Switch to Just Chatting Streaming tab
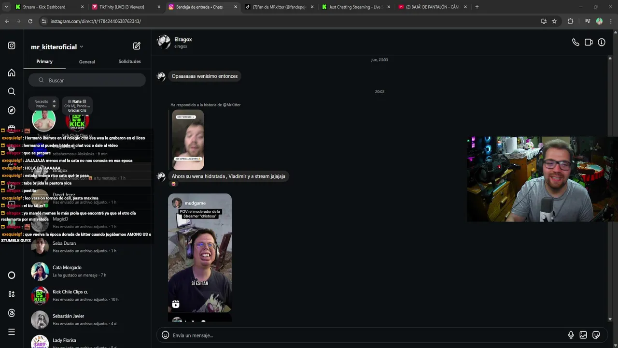The image size is (618, 348). click(356, 7)
